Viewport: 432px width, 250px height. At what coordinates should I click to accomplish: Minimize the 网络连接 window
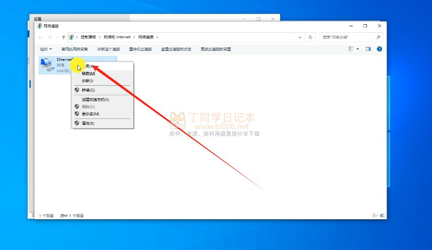click(x=351, y=26)
